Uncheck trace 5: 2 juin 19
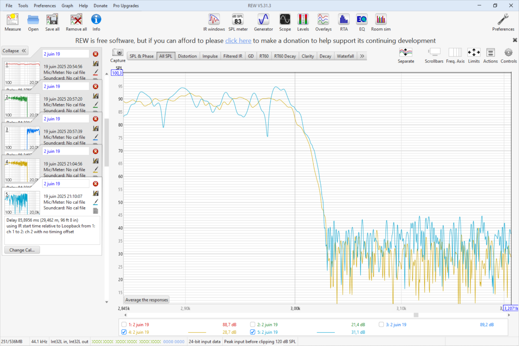Screen dimensions: 519x346 [253, 332]
